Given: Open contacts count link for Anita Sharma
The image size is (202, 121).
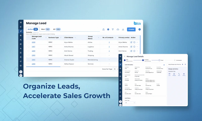Looking at the screenshot, I should click(109, 47).
